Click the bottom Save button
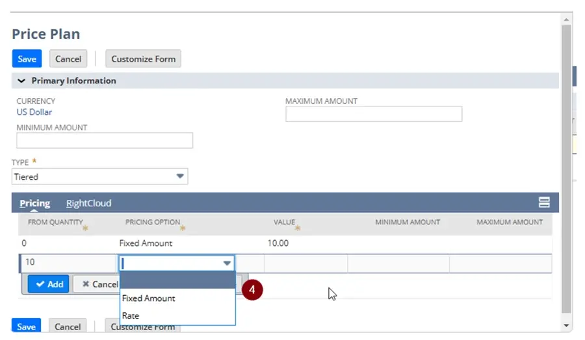The height and width of the screenshot is (340, 585). pyautogui.click(x=27, y=326)
